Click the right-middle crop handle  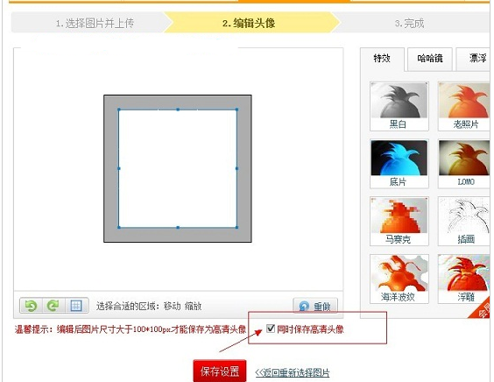click(236, 168)
